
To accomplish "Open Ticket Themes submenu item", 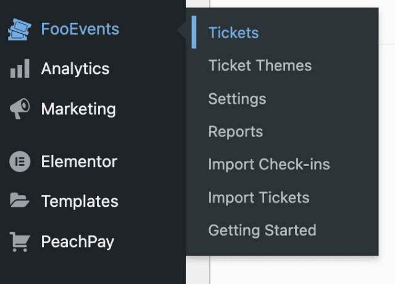I will point(260,65).
